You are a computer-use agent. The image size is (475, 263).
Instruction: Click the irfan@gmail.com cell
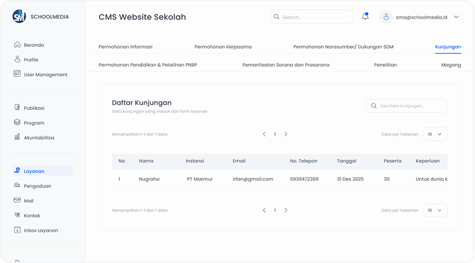(x=253, y=179)
